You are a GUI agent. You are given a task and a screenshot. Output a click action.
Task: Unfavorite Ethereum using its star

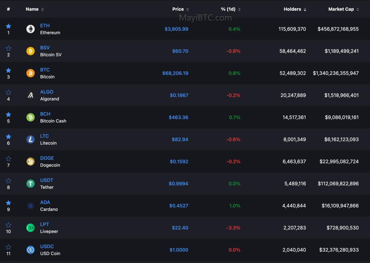(9, 26)
